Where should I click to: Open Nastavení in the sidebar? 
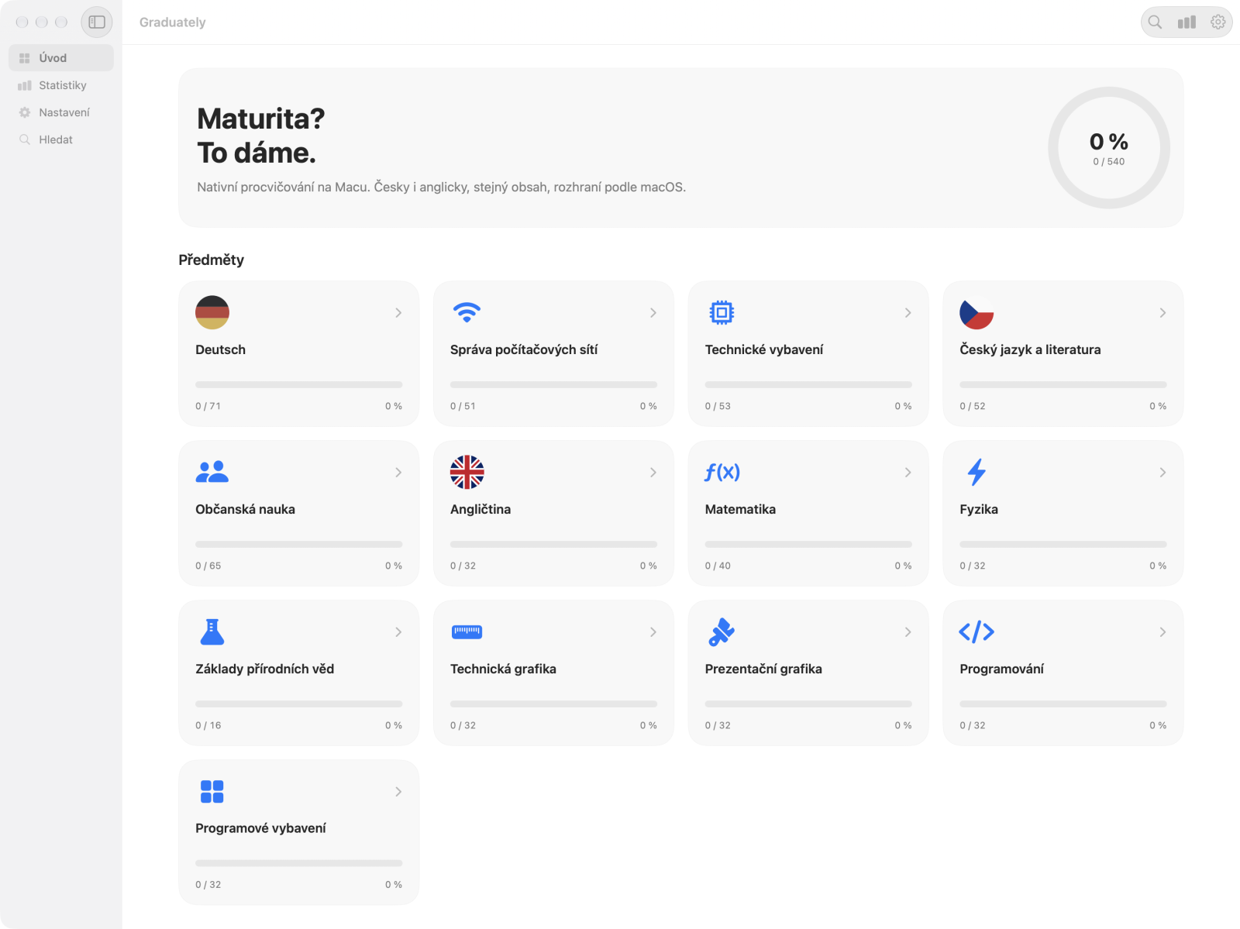(61, 112)
